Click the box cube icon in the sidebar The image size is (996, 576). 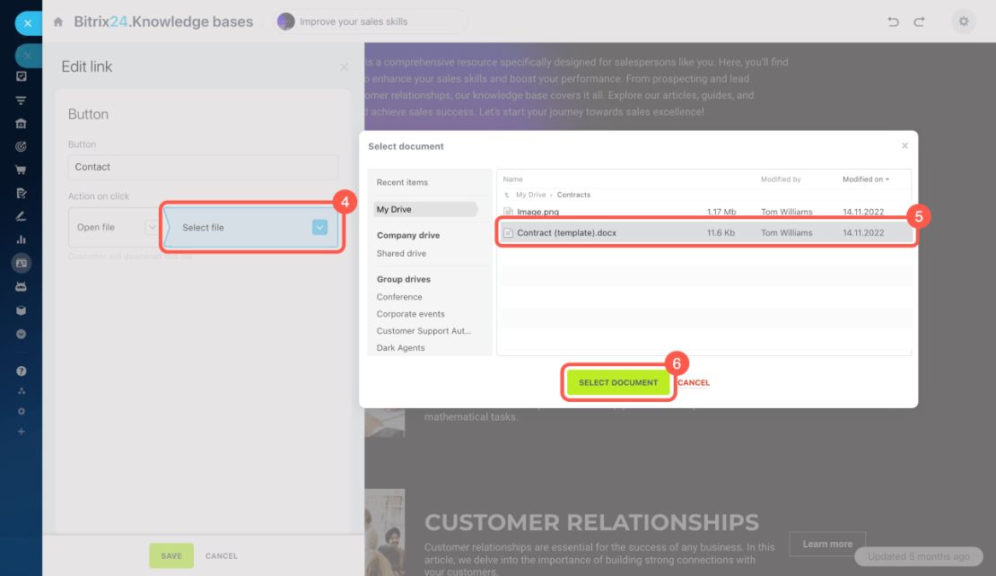click(x=21, y=310)
